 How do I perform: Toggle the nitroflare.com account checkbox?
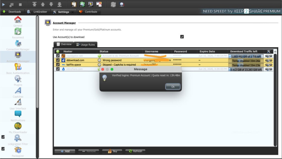58,69
